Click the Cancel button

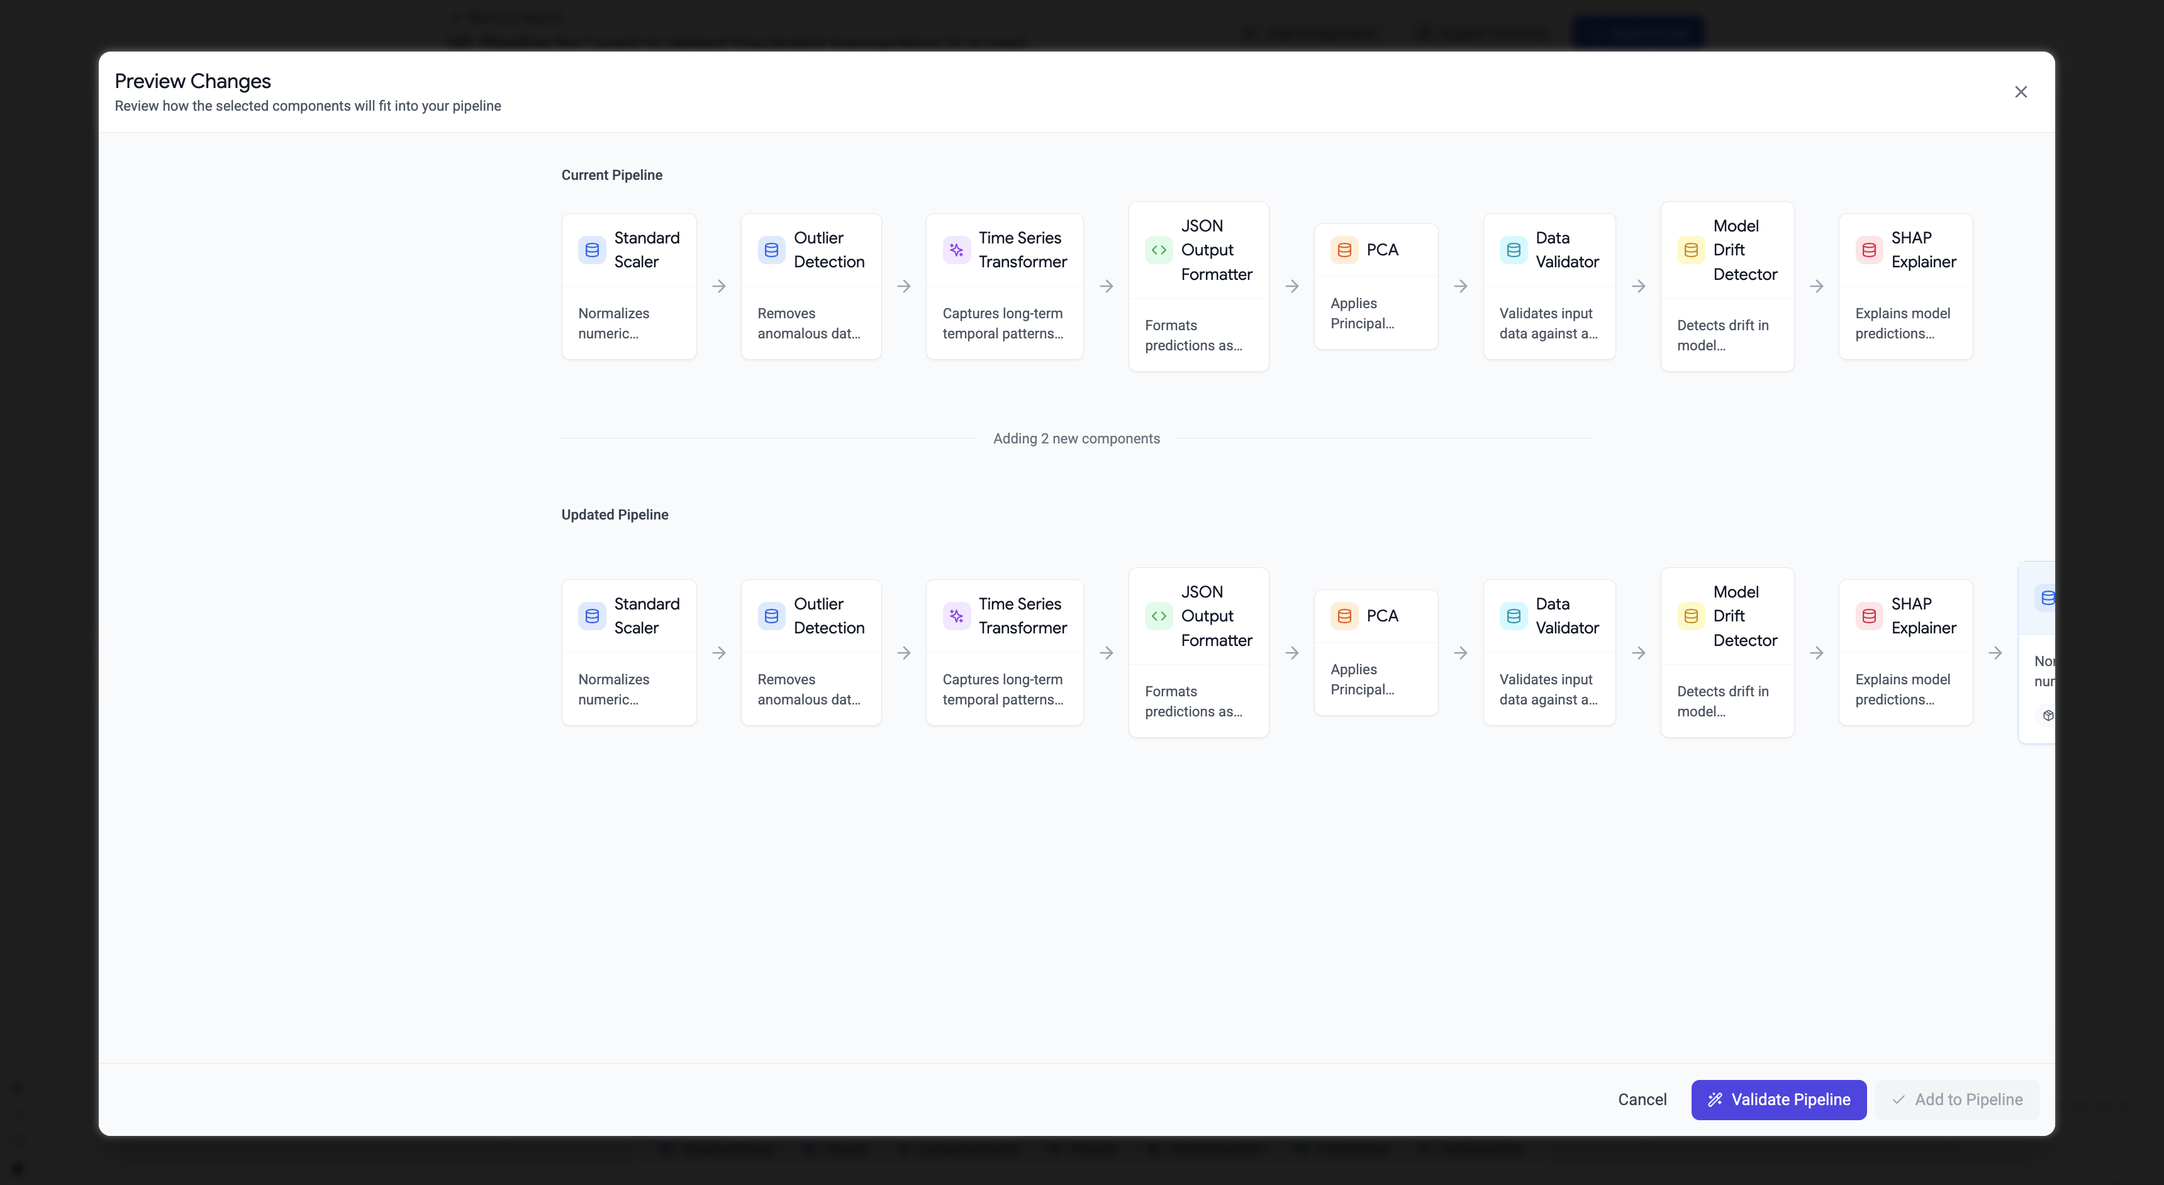tap(1641, 1099)
